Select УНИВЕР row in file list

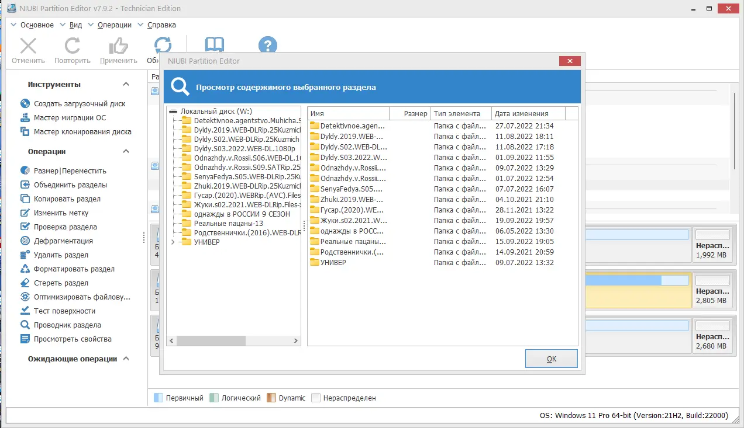tap(443, 263)
